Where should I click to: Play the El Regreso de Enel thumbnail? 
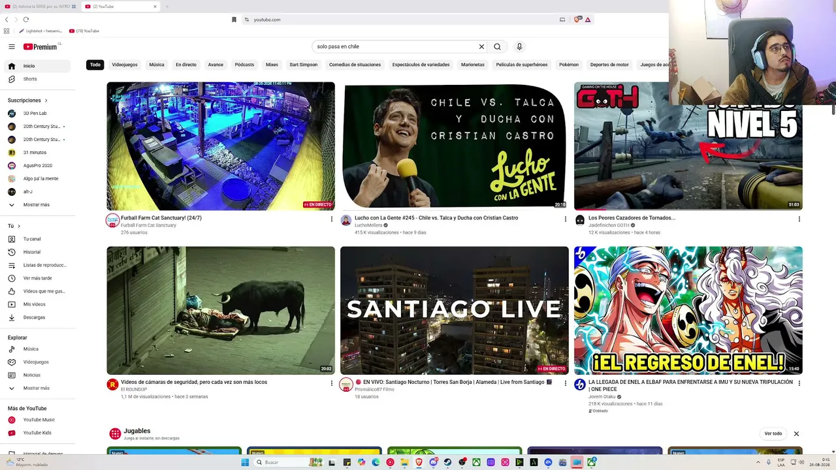(688, 310)
